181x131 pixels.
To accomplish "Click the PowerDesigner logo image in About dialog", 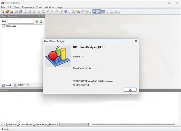I will 58,56.
